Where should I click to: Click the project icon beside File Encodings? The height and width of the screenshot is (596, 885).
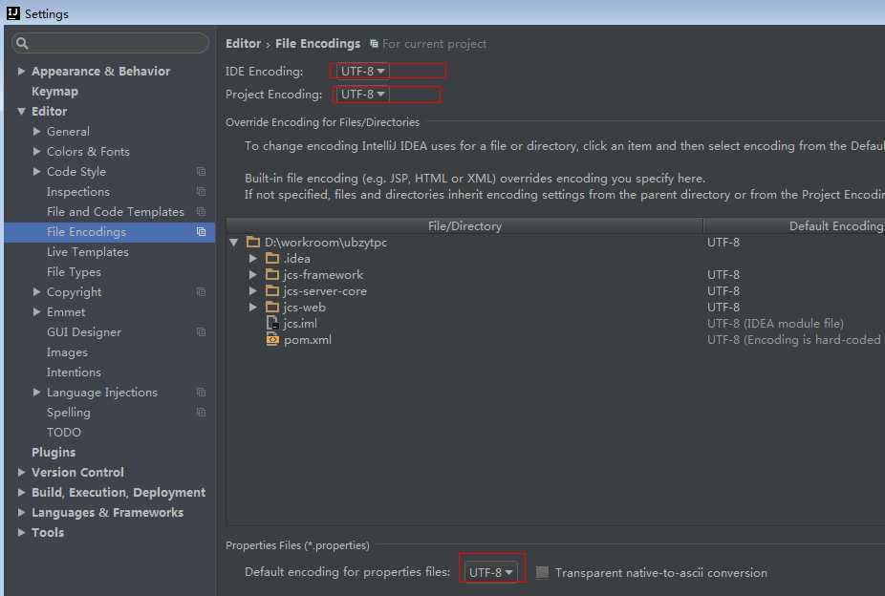point(201,232)
